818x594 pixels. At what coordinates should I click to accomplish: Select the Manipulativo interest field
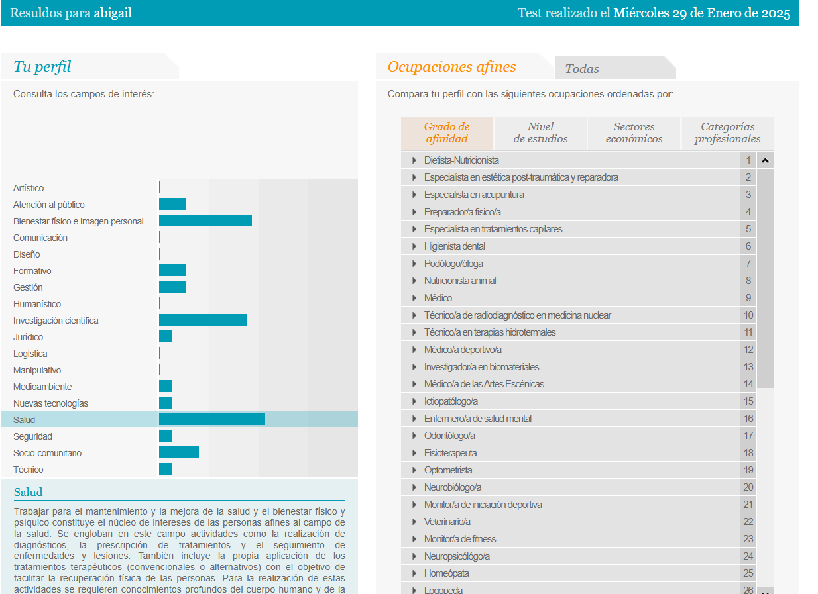coord(37,370)
